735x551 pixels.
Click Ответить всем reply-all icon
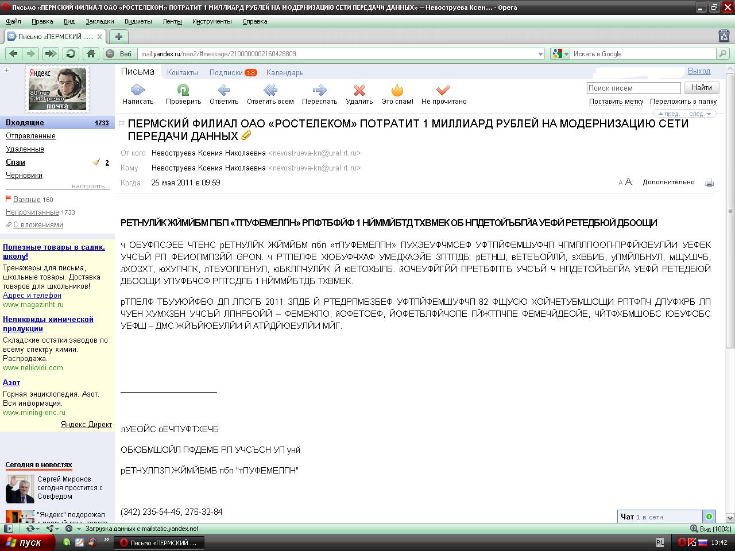(x=270, y=91)
